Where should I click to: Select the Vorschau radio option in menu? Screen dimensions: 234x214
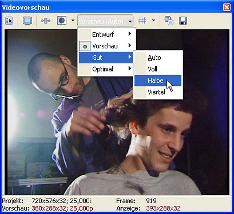[x=105, y=46]
